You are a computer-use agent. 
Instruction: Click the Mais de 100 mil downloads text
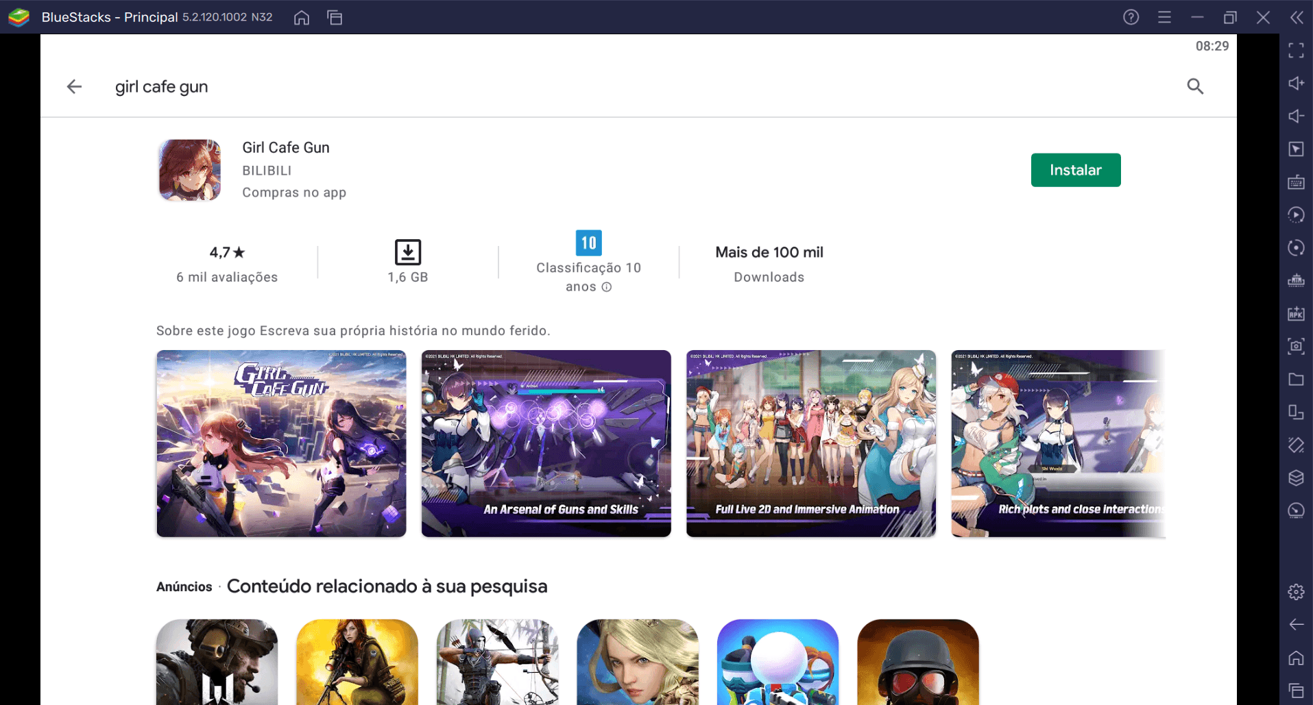(769, 252)
